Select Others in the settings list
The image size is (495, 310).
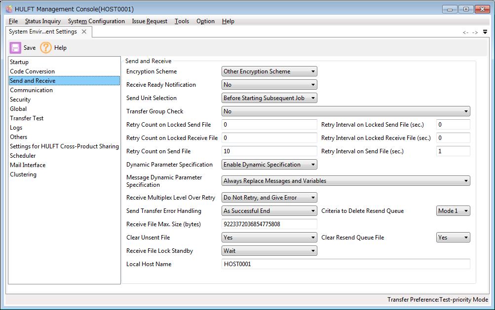tap(64, 137)
